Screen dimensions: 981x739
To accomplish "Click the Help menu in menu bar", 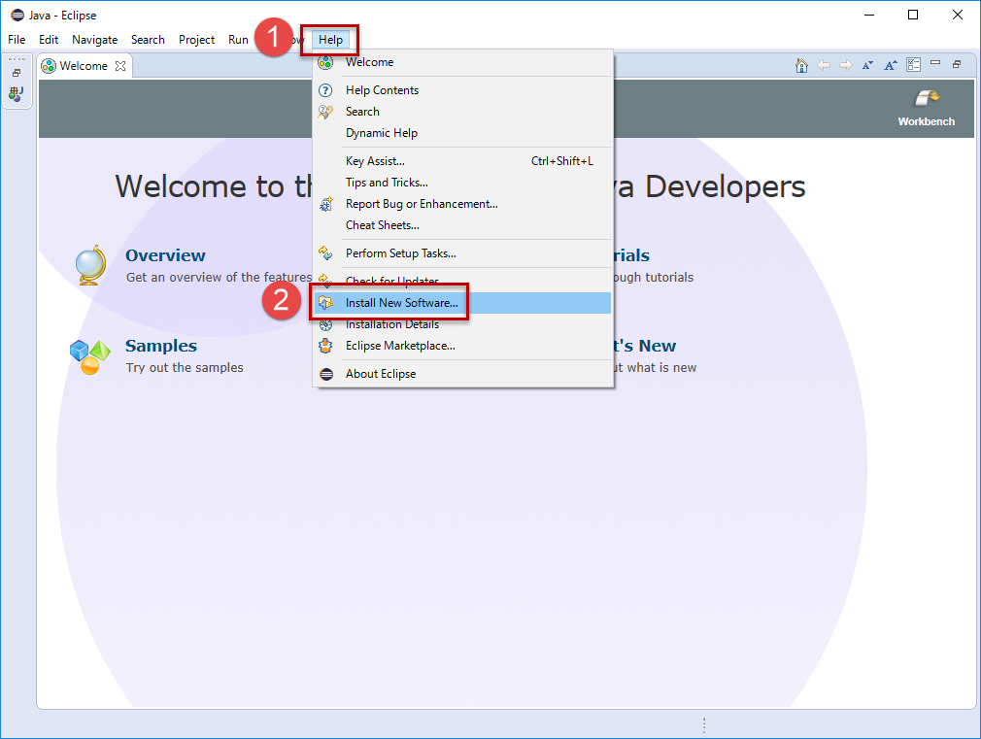I will (x=330, y=40).
